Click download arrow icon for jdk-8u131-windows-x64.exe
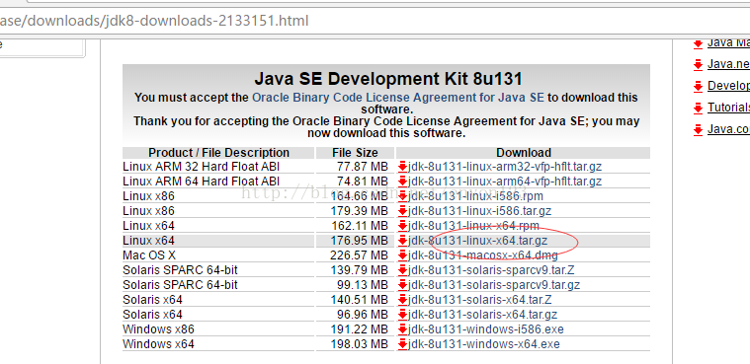This screenshot has height=364, width=750. (x=403, y=344)
